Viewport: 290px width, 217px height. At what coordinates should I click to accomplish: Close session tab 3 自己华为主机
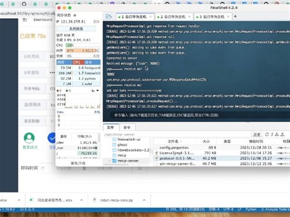[x=229, y=17]
